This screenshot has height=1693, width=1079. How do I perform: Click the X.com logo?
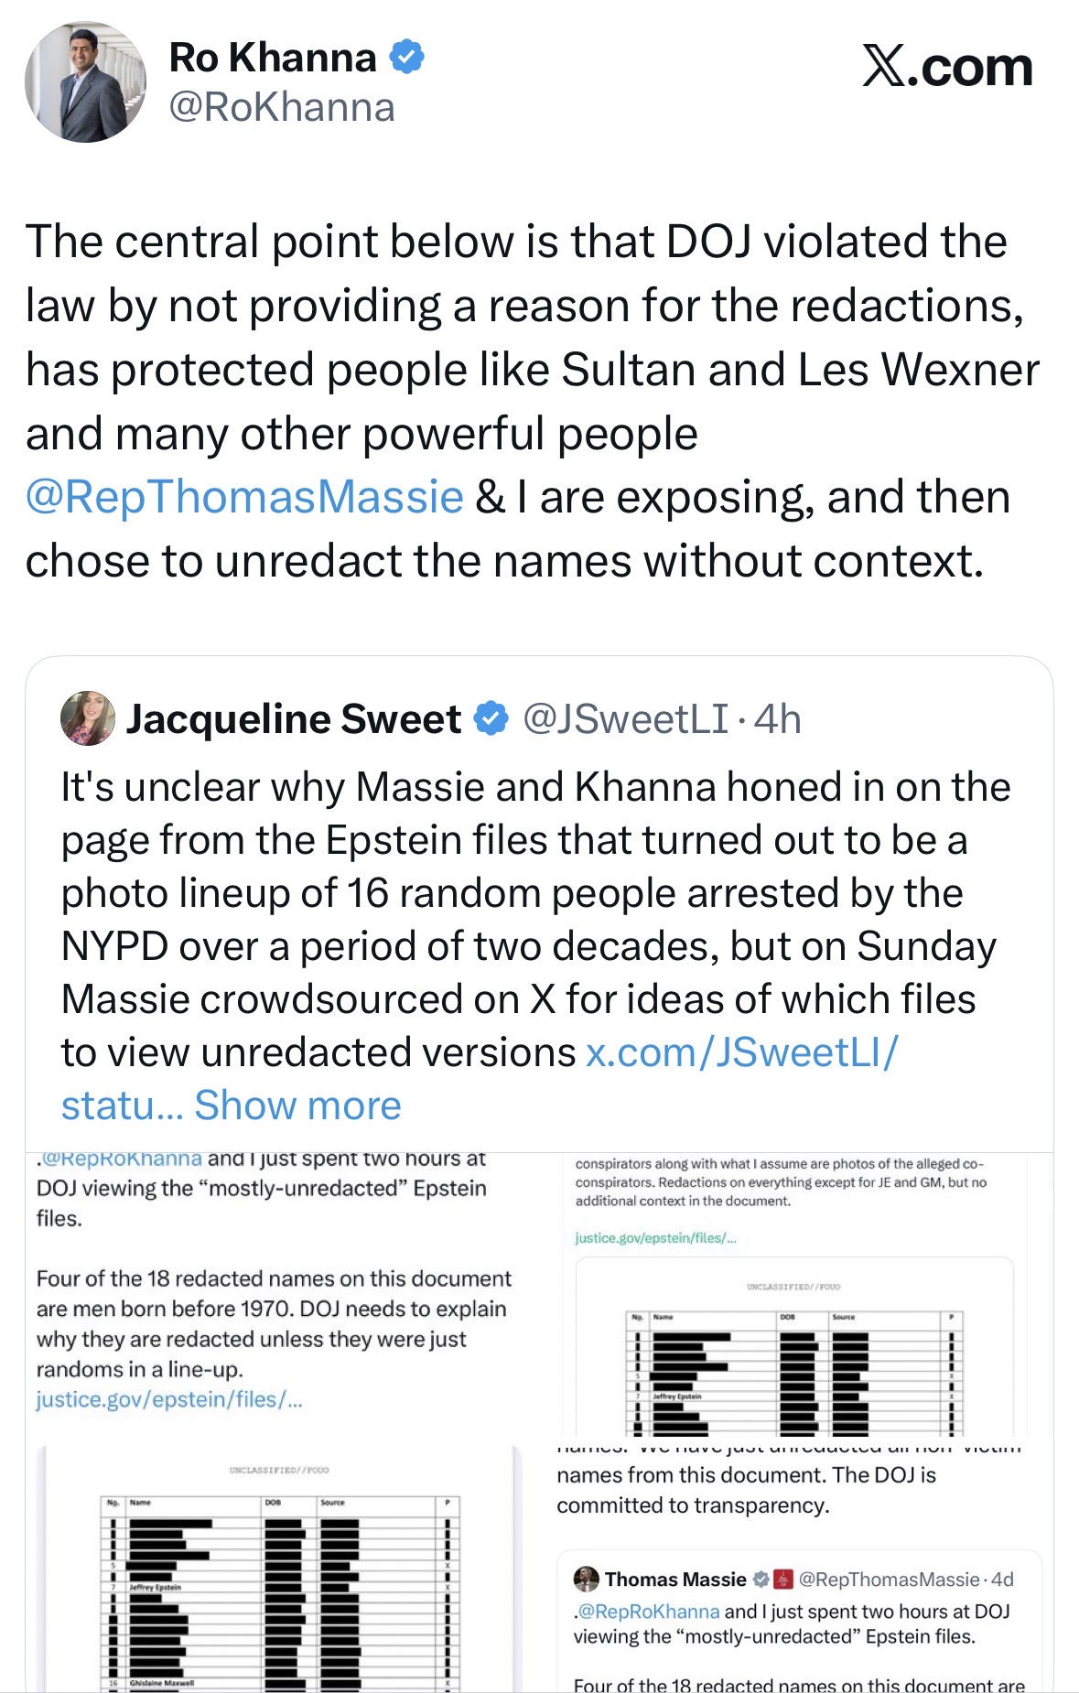click(x=947, y=66)
